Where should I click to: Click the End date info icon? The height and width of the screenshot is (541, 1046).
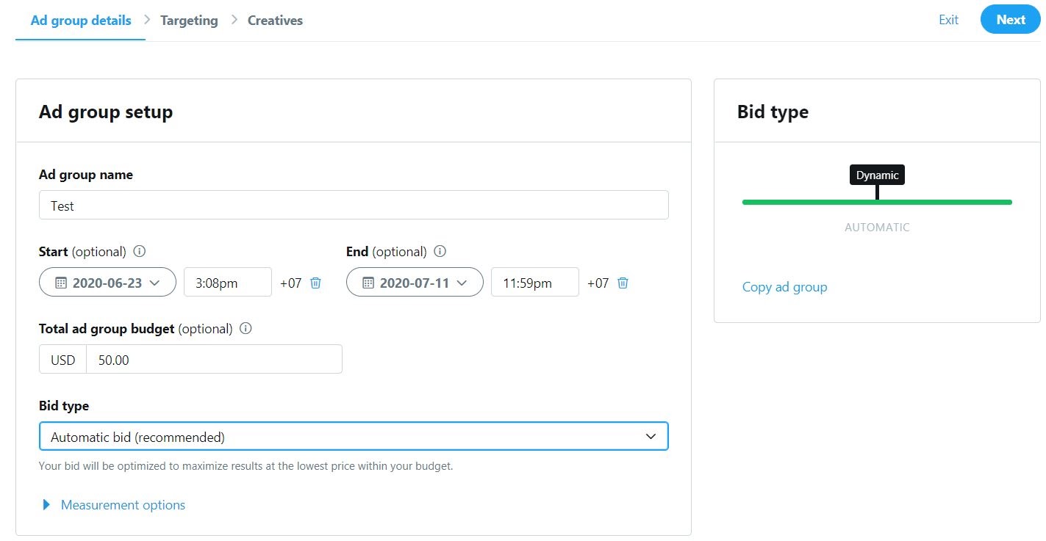[x=440, y=251]
